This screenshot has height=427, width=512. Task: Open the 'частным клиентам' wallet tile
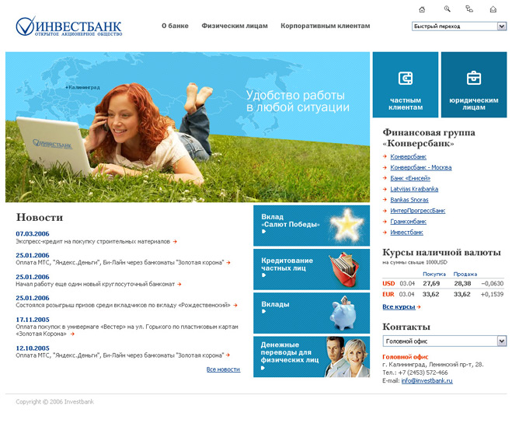tap(405, 85)
